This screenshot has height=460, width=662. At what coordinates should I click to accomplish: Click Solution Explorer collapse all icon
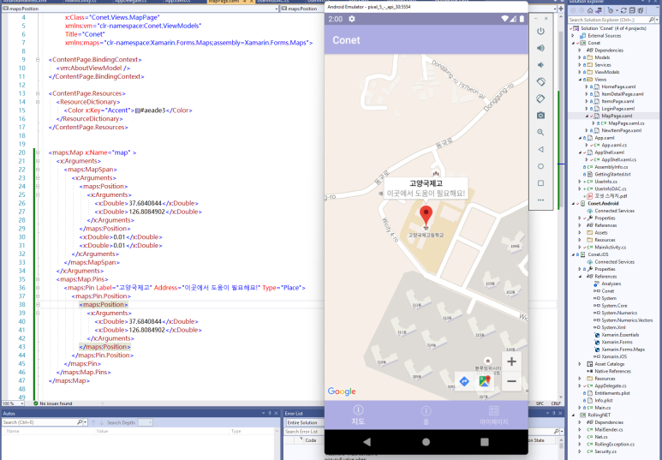coord(632,10)
